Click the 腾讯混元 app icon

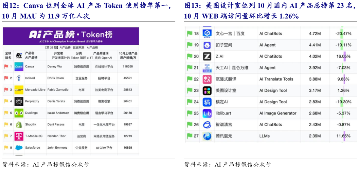(x=207, y=136)
